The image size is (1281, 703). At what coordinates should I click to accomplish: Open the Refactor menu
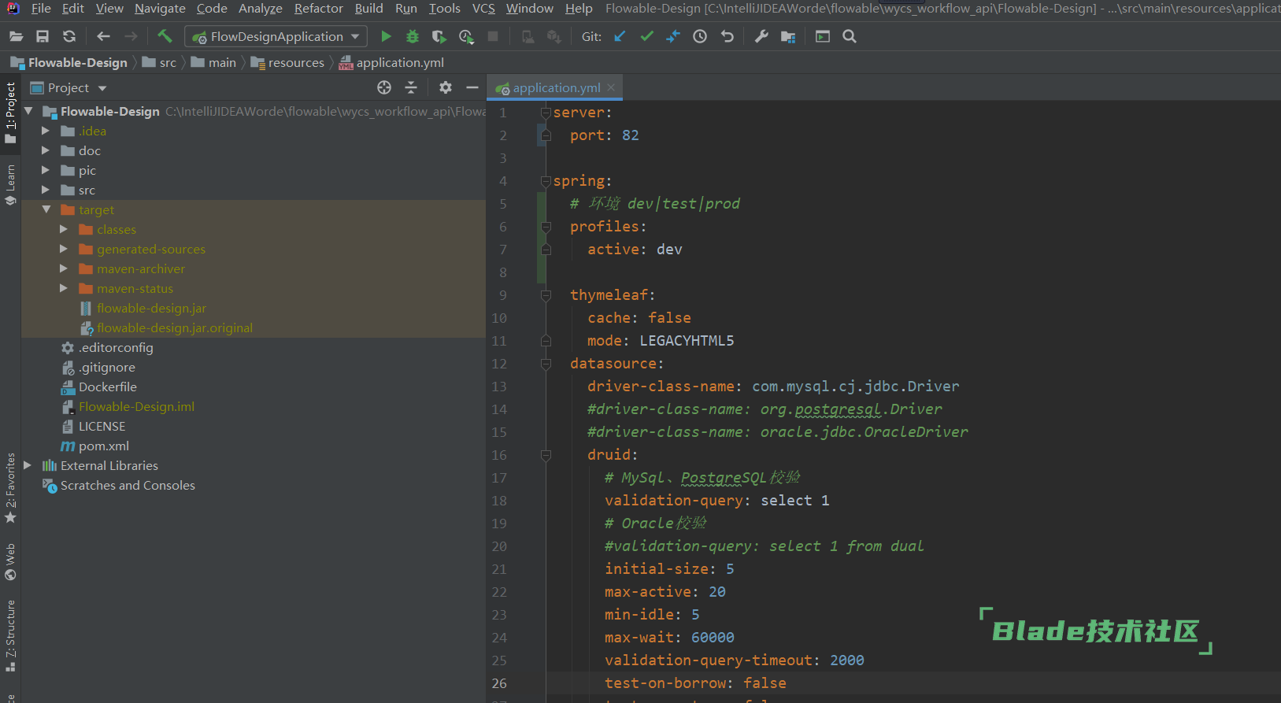coord(319,9)
